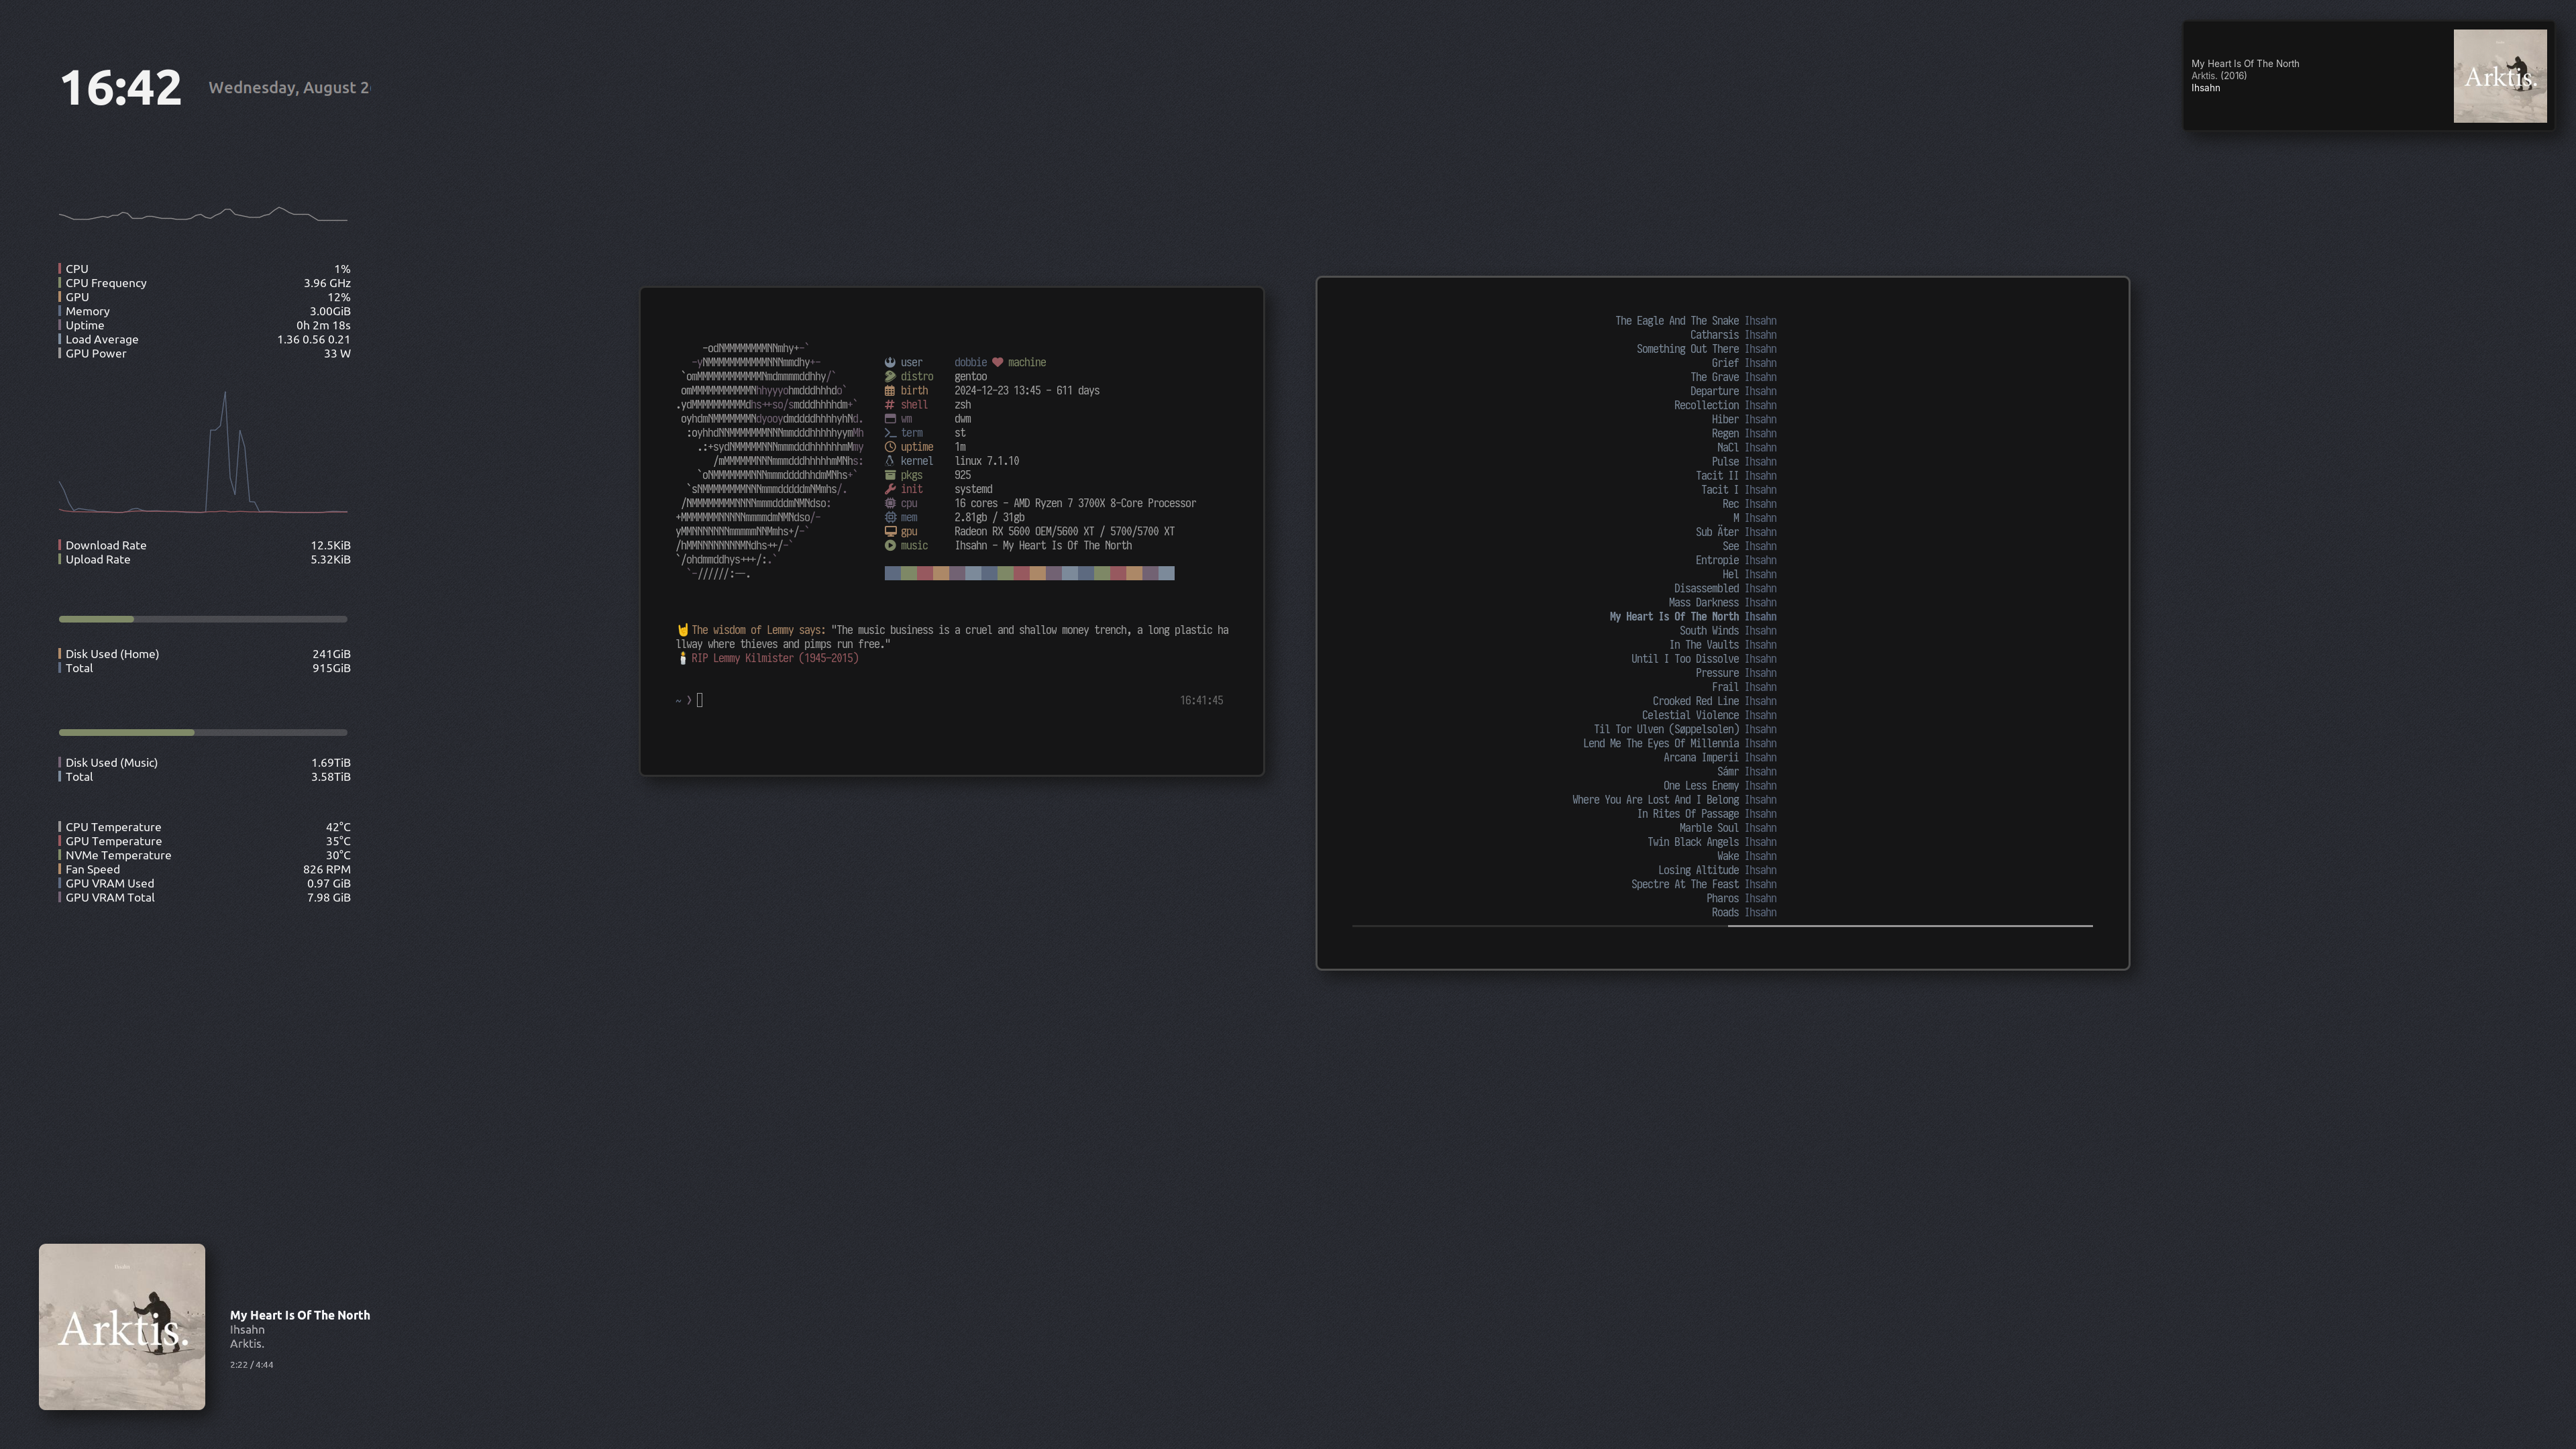Image resolution: width=2576 pixels, height=1449 pixels.
Task: Click the hash icon beside shell
Action: pyautogui.click(x=889, y=404)
